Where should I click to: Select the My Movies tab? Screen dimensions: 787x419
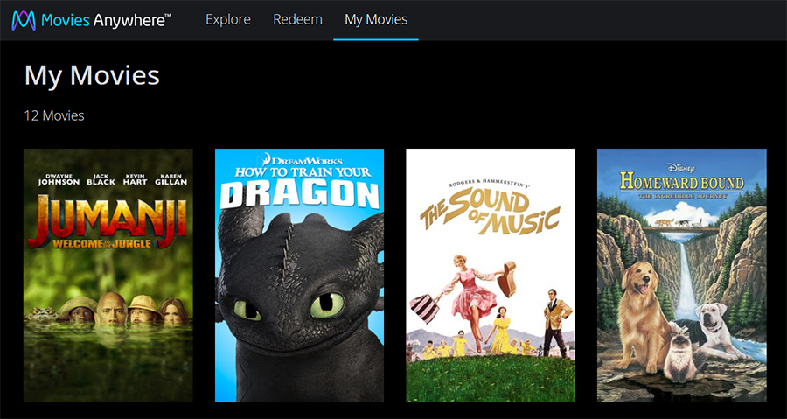pos(376,19)
